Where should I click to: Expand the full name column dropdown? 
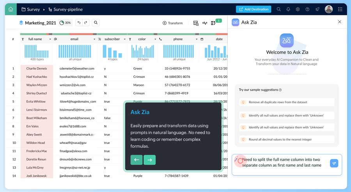click(50, 39)
